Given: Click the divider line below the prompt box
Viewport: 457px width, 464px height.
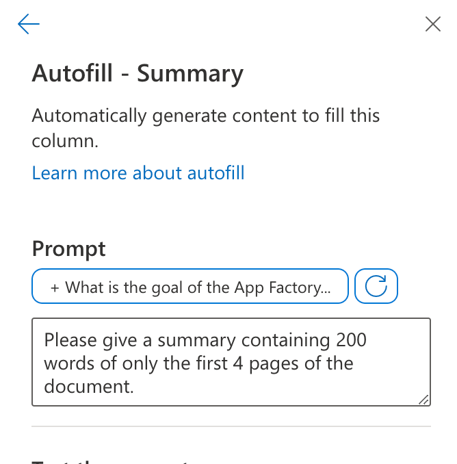Looking at the screenshot, I should click(231, 426).
